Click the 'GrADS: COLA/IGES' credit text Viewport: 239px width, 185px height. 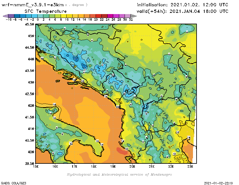[13, 183]
